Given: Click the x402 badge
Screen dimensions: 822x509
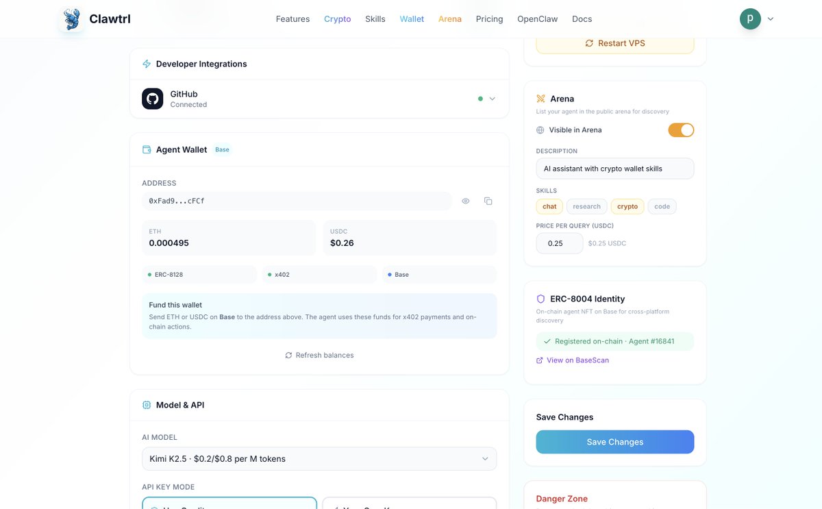Looking at the screenshot, I should (x=319, y=275).
